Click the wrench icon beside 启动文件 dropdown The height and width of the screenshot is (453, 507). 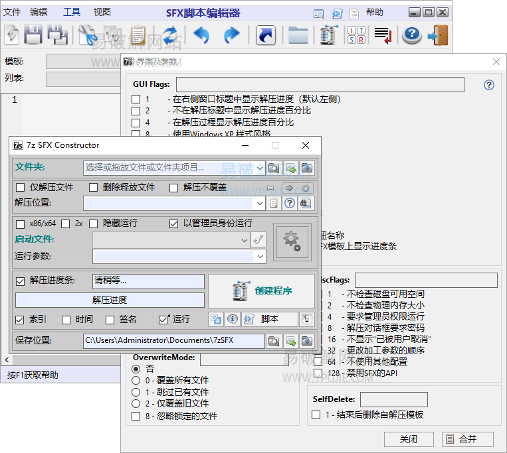[258, 239]
